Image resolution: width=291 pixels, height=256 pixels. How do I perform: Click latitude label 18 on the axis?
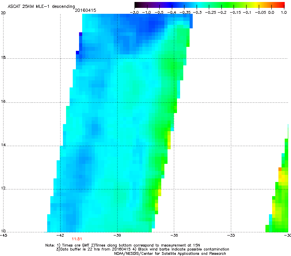[x=3, y=57]
